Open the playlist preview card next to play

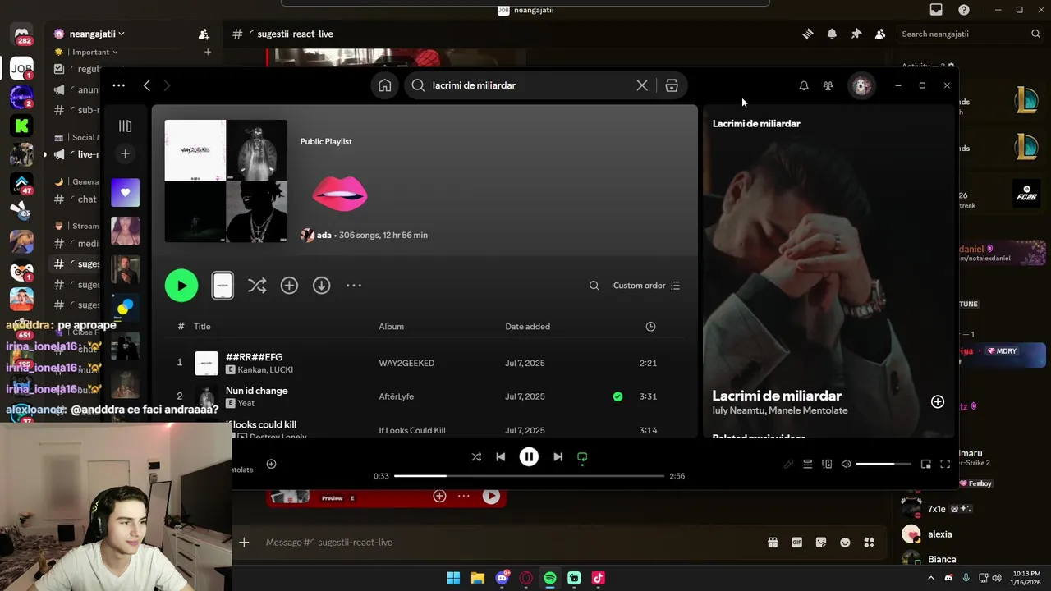pos(223,286)
